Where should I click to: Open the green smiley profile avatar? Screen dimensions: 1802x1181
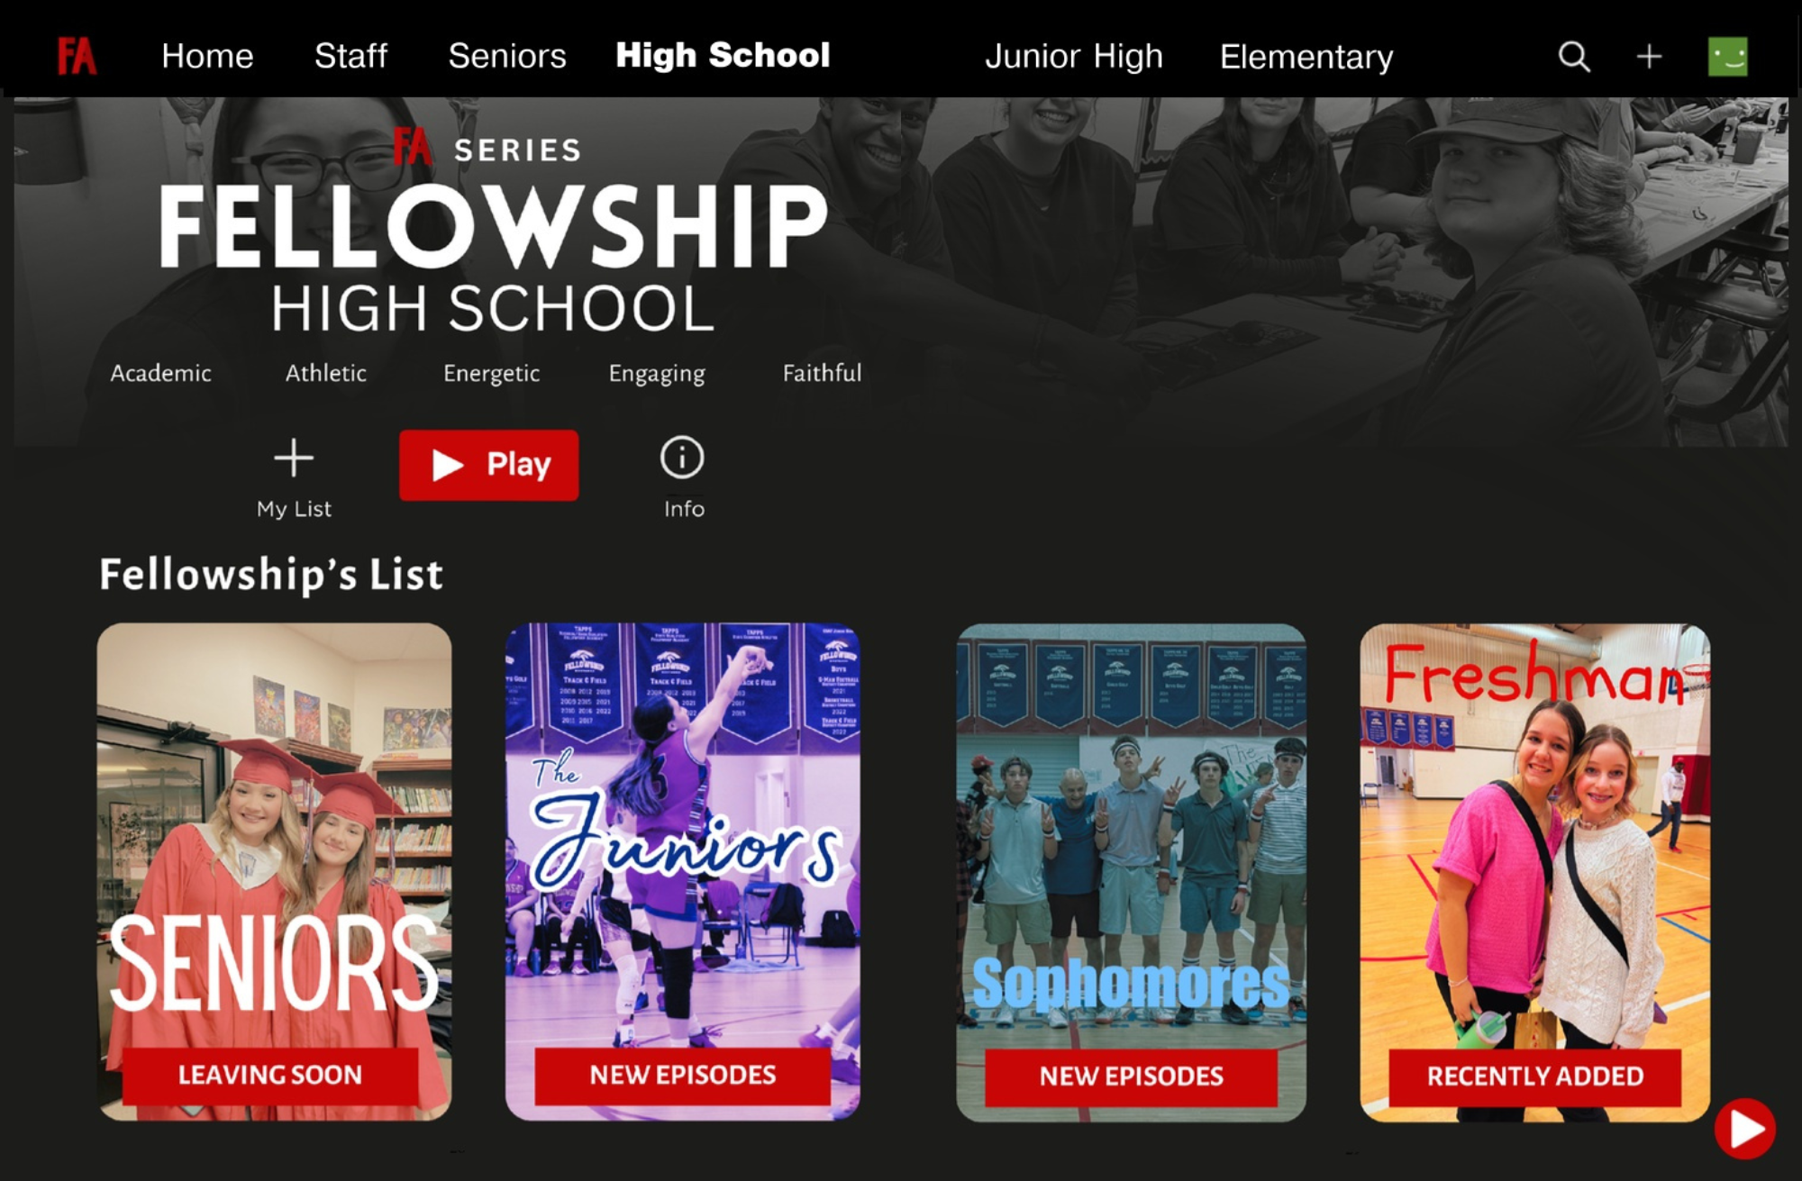[1728, 57]
